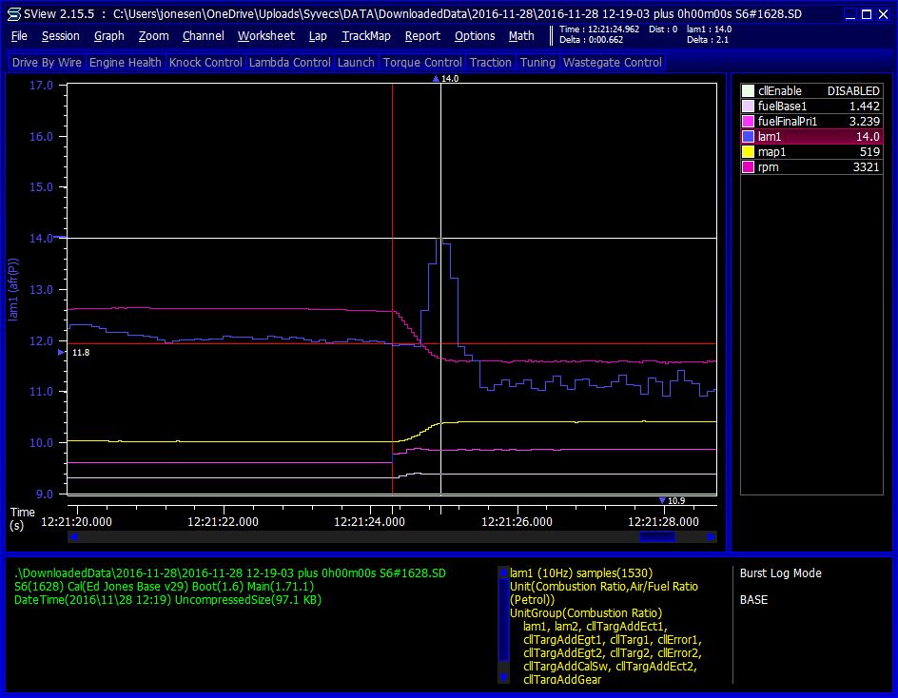Image resolution: width=898 pixels, height=698 pixels.
Task: Open the Channel menu
Action: (203, 36)
